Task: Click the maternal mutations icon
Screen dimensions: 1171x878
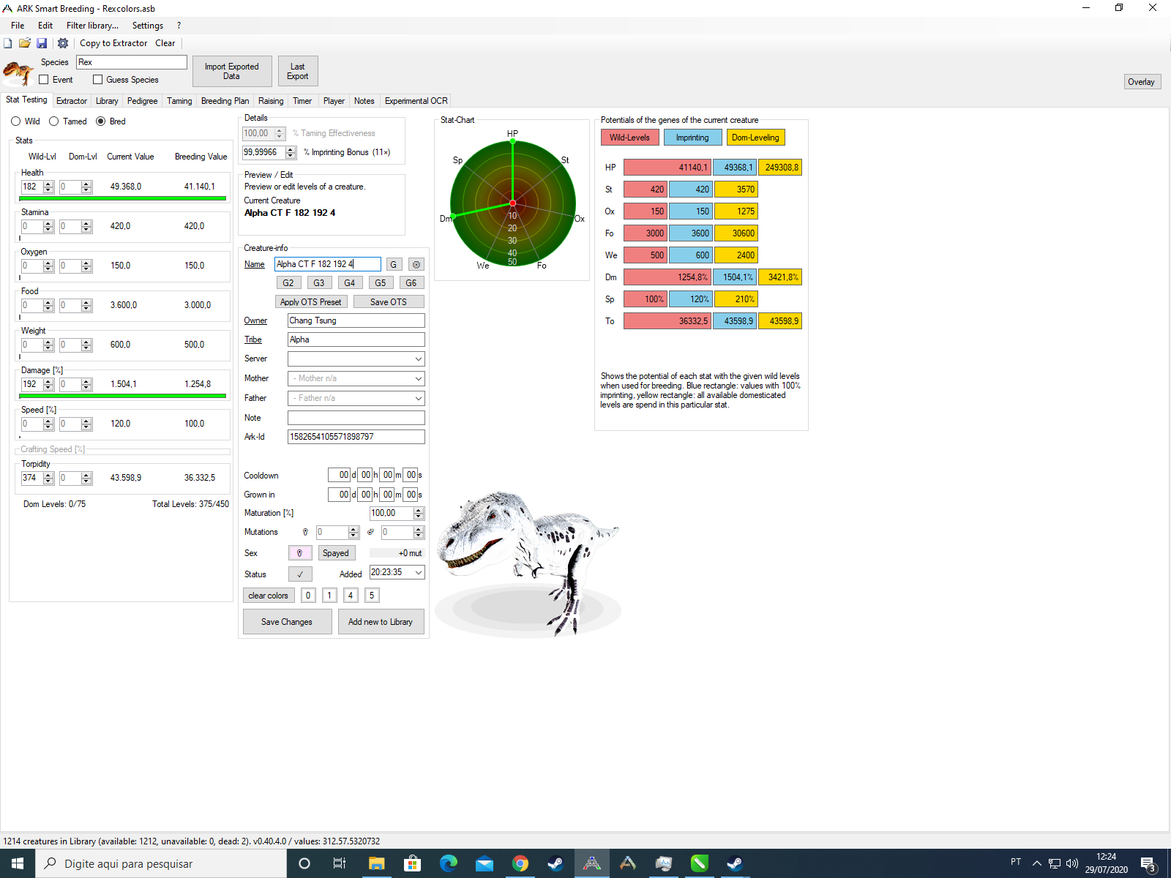Action: 305,532
